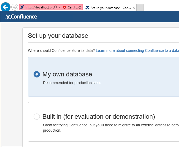This screenshot has width=179, height=147.
Task: Switch to Set up your database tab
Action: click(110, 8)
